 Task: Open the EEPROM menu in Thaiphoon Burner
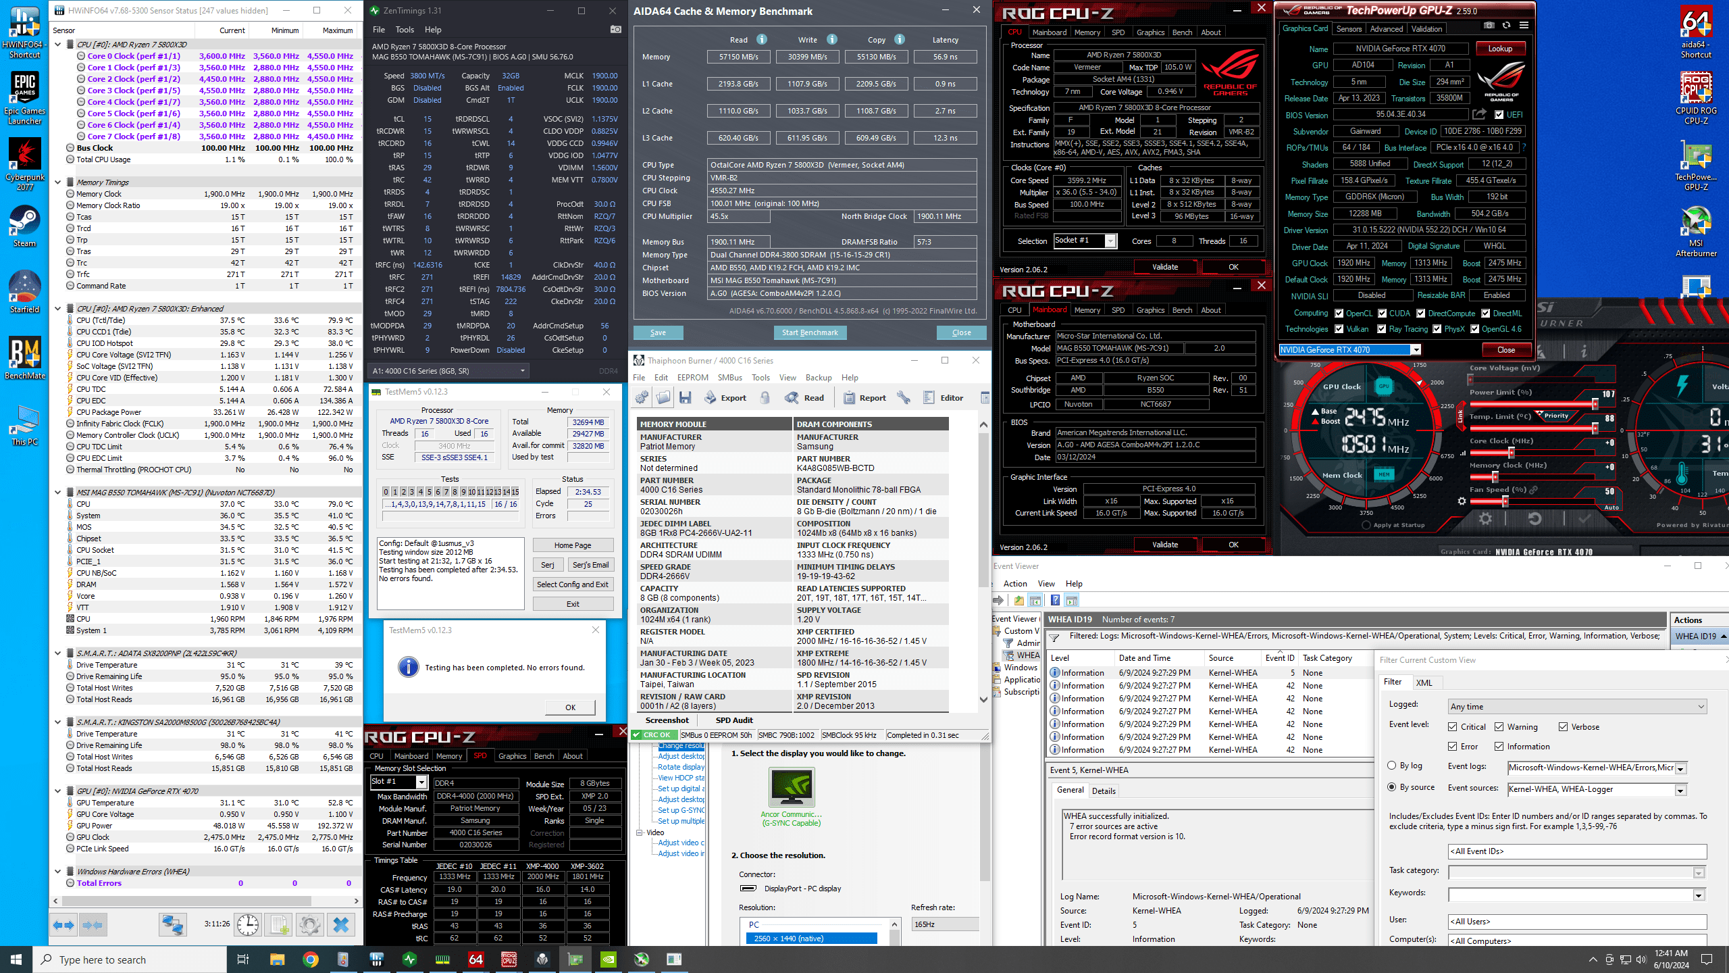coord(692,378)
